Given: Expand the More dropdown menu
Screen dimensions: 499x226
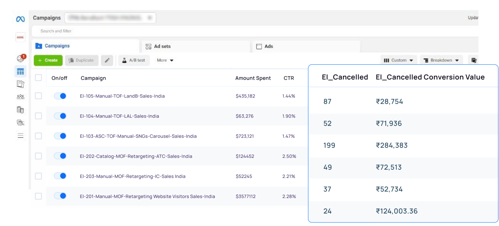Looking at the screenshot, I should click(165, 60).
